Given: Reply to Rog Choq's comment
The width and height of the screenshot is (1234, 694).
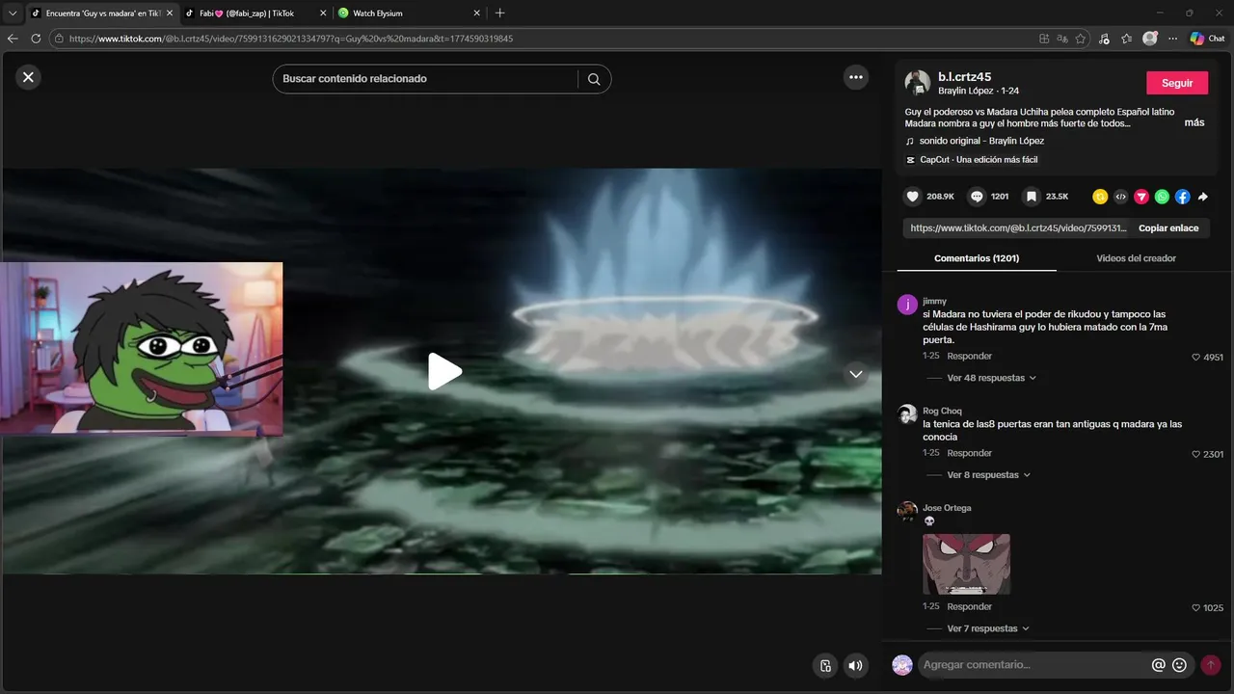Looking at the screenshot, I should click(x=969, y=453).
